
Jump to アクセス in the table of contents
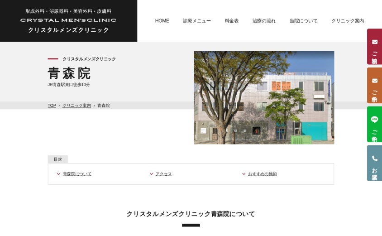(163, 174)
